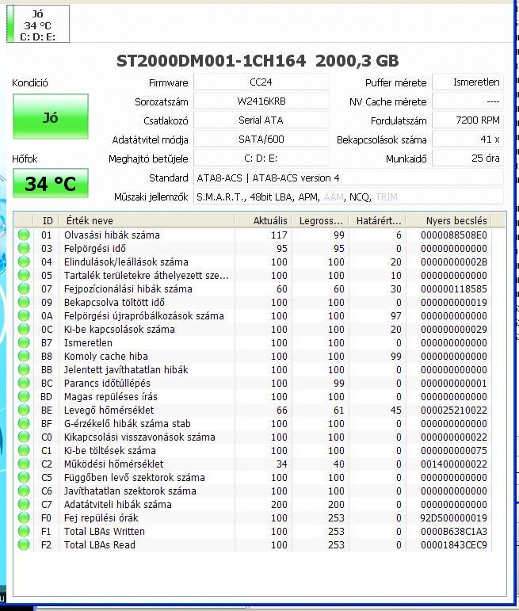
Task: Click the status icon for Függőben levő szektorok
Action: coord(24,477)
